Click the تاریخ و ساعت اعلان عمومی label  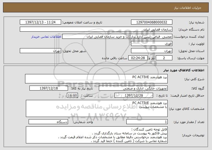pyautogui.click(x=82, y=22)
